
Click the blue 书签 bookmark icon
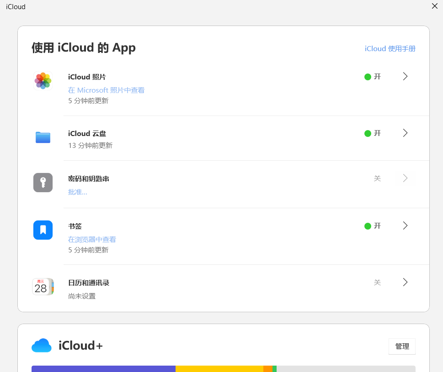[43, 230]
